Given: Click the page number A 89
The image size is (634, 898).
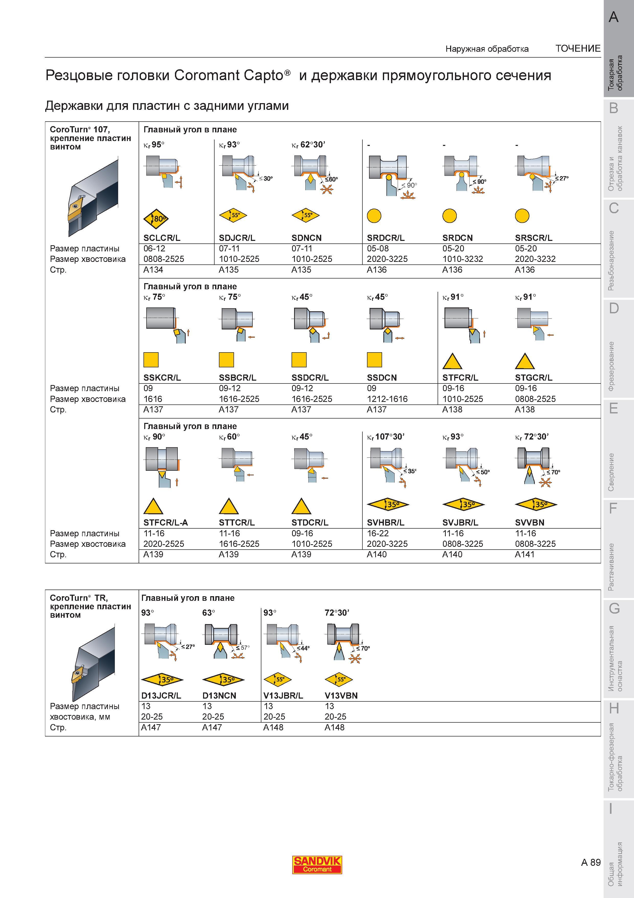Looking at the screenshot, I should [591, 862].
